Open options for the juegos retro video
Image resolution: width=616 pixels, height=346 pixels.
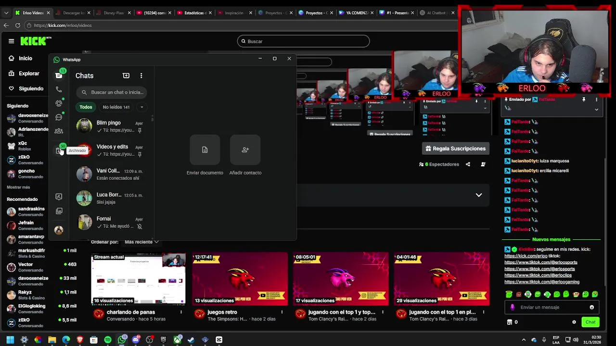point(282,312)
